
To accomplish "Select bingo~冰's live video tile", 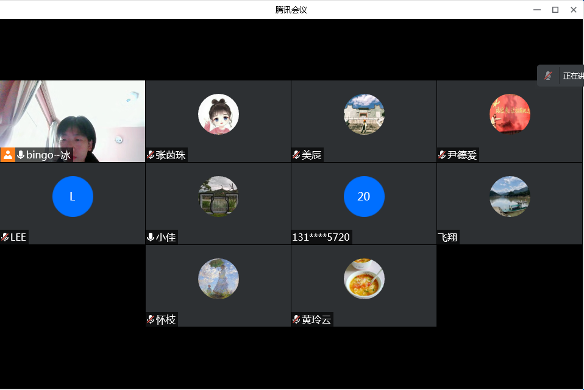I will 73,116.
